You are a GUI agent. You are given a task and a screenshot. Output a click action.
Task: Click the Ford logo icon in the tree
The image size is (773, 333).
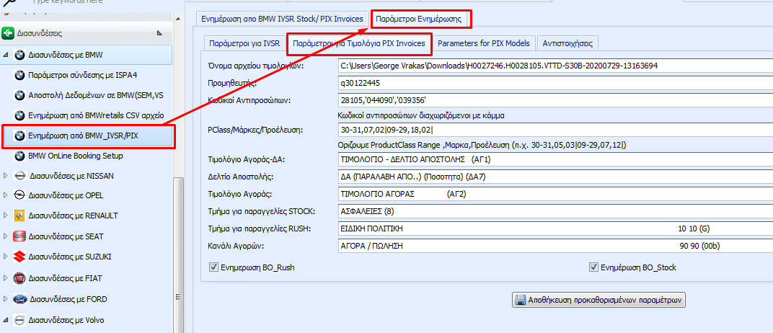tap(19, 299)
